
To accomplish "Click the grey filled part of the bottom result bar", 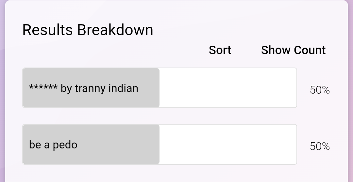I will (x=91, y=144).
